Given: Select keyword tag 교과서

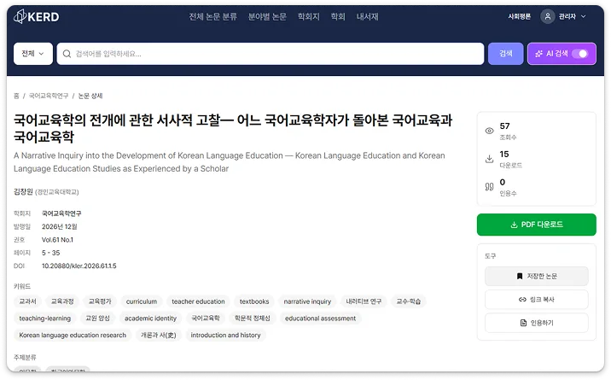Looking at the screenshot, I should click(x=27, y=301).
